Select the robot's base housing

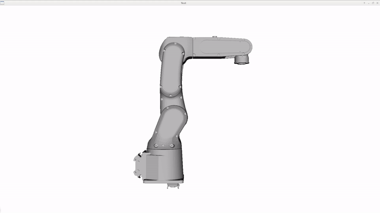pos(164,165)
